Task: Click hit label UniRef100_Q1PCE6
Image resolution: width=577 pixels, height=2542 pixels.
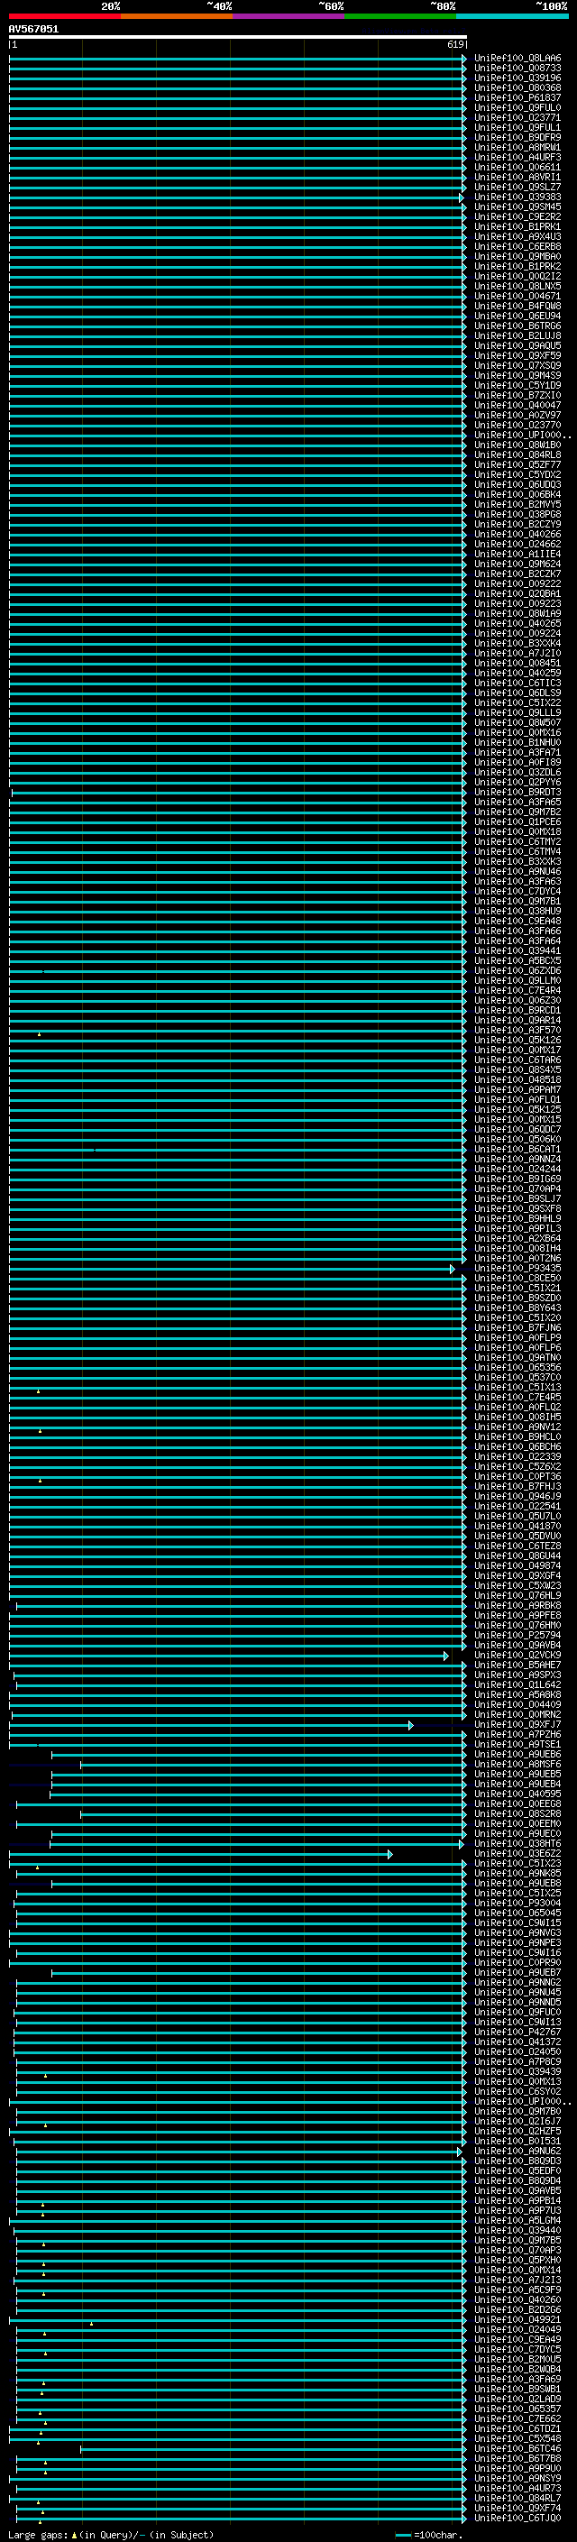Action: (517, 822)
